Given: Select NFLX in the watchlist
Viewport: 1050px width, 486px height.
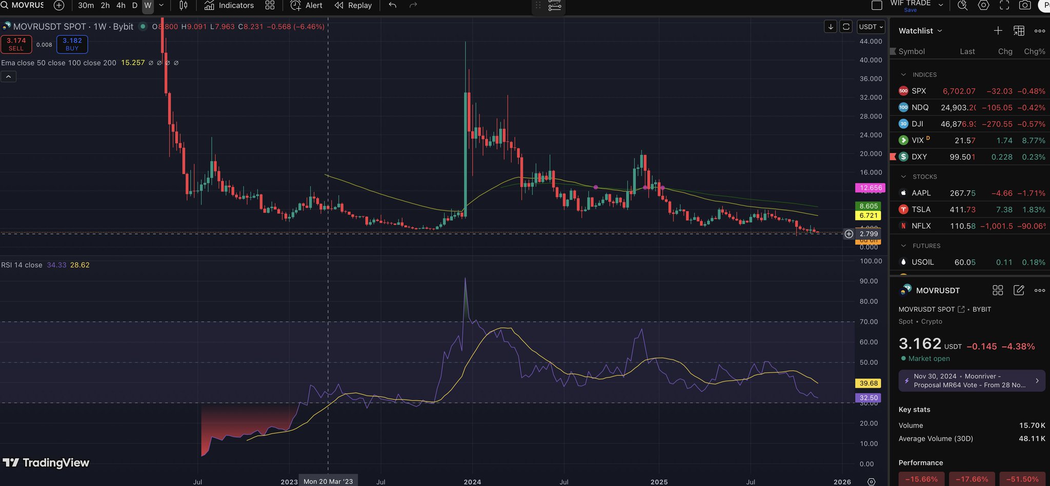Looking at the screenshot, I should tap(971, 226).
